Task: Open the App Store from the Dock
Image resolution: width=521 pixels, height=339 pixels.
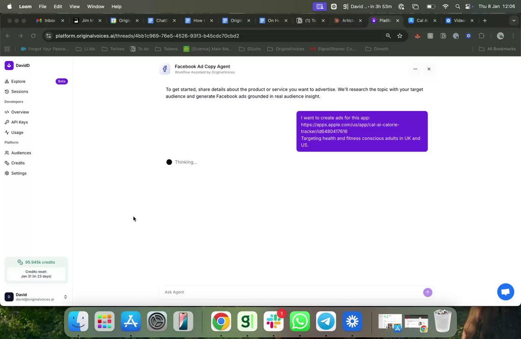Action: click(x=131, y=322)
